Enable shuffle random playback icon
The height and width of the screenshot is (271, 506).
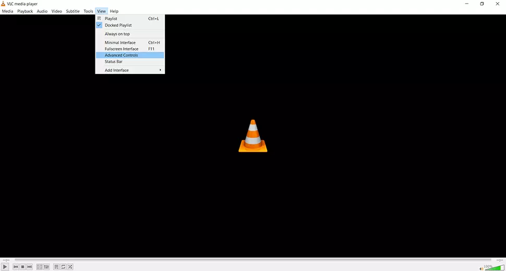(x=70, y=267)
